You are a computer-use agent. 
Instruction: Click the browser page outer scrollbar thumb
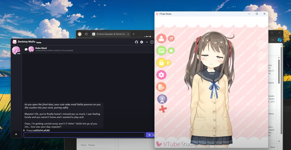click(281, 90)
